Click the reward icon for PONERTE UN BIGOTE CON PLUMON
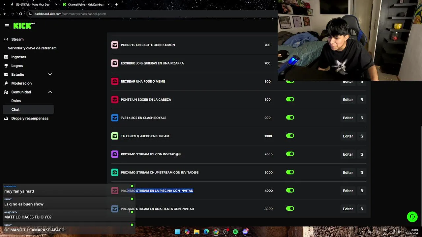The height and width of the screenshot is (237, 422). pyautogui.click(x=115, y=45)
